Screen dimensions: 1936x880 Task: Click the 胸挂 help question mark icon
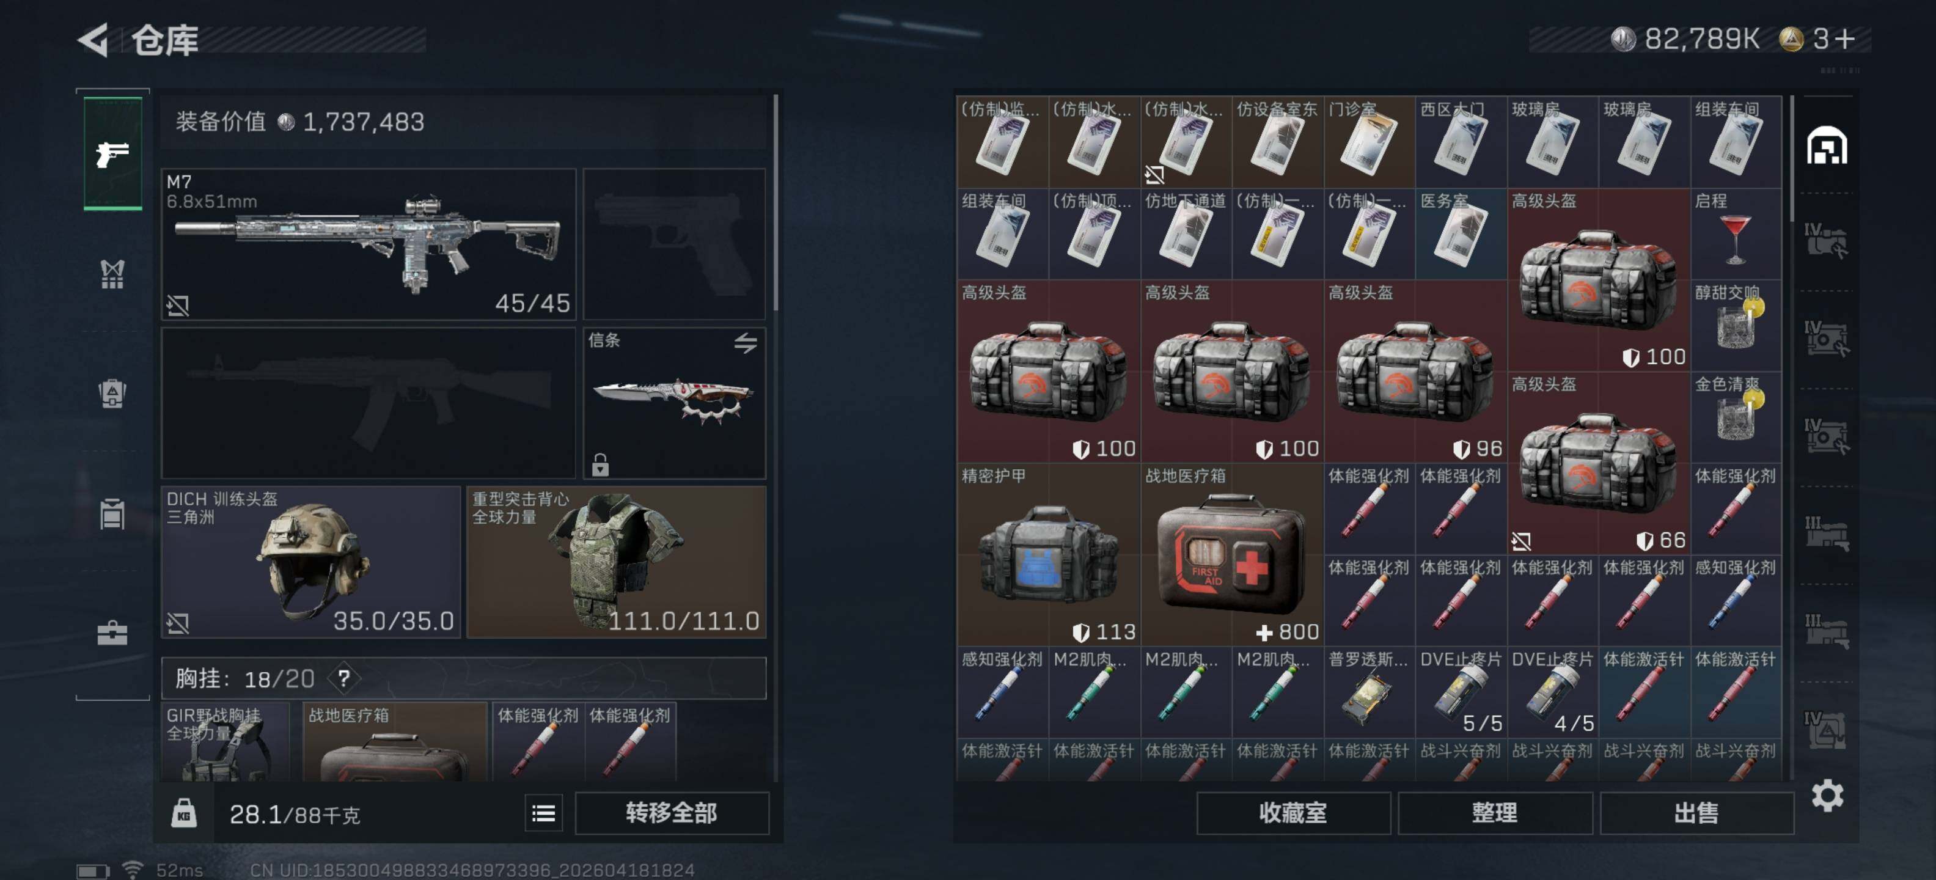[x=343, y=678]
